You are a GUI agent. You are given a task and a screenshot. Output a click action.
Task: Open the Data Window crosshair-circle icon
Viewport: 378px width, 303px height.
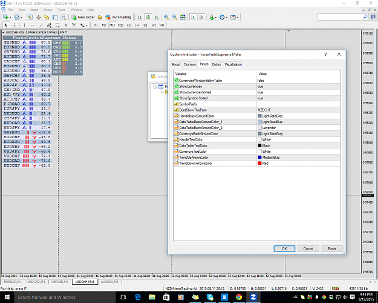tap(38, 17)
